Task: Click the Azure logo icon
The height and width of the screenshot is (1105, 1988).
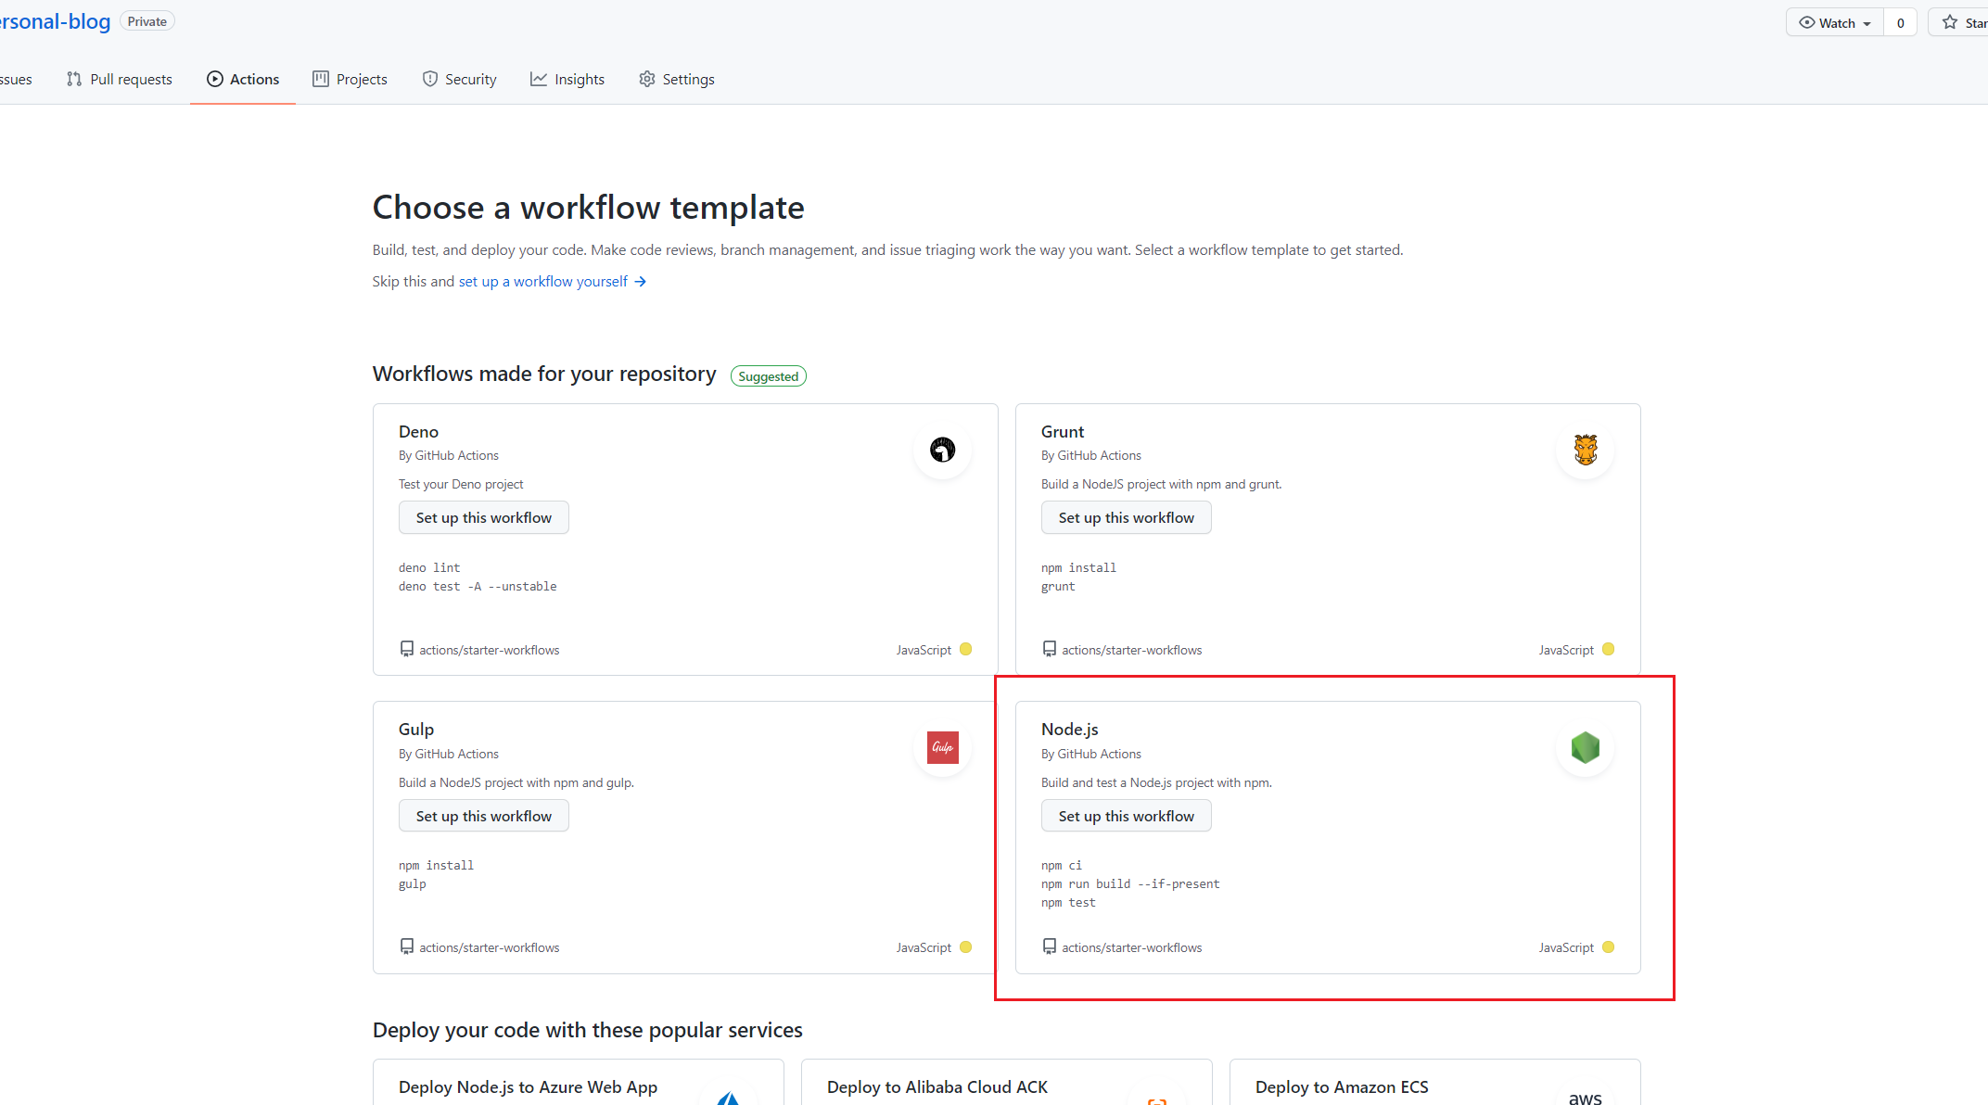Action: pyautogui.click(x=729, y=1099)
